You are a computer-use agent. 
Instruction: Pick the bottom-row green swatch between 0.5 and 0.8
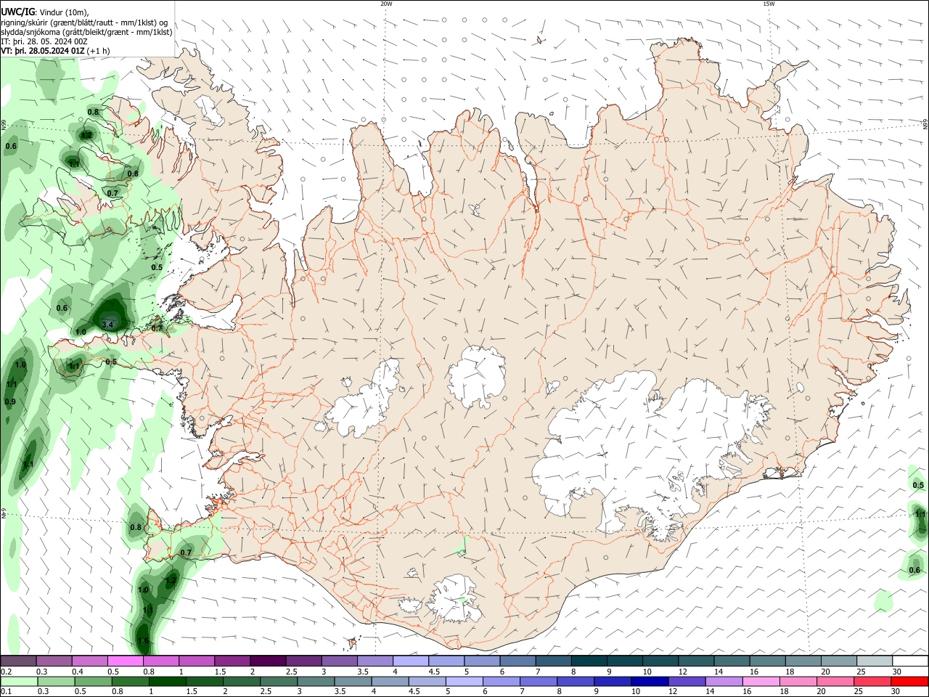click(x=93, y=681)
